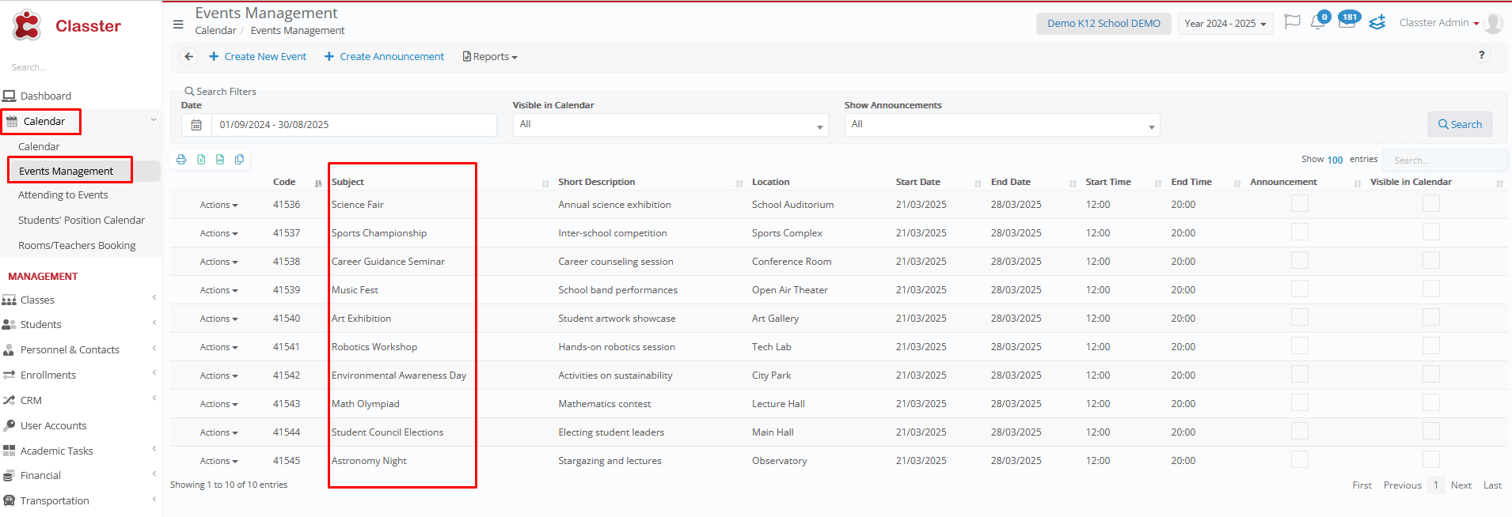Click the help question mark icon
Viewport: 1512px width, 517px height.
click(1481, 55)
